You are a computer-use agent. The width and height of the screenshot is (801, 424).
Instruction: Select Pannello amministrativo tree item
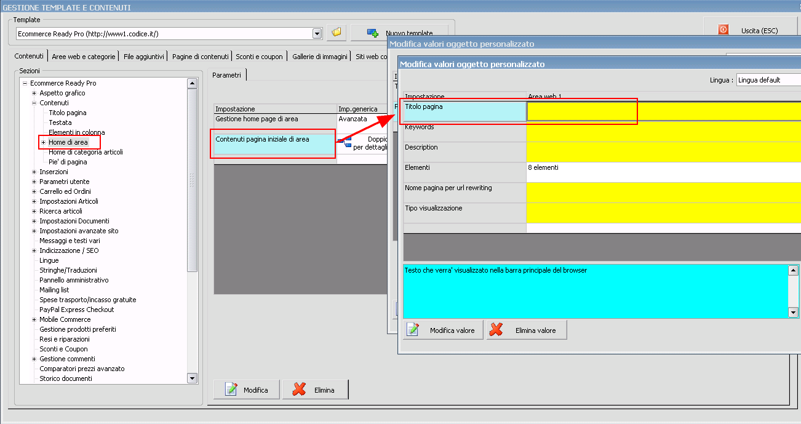coord(74,280)
